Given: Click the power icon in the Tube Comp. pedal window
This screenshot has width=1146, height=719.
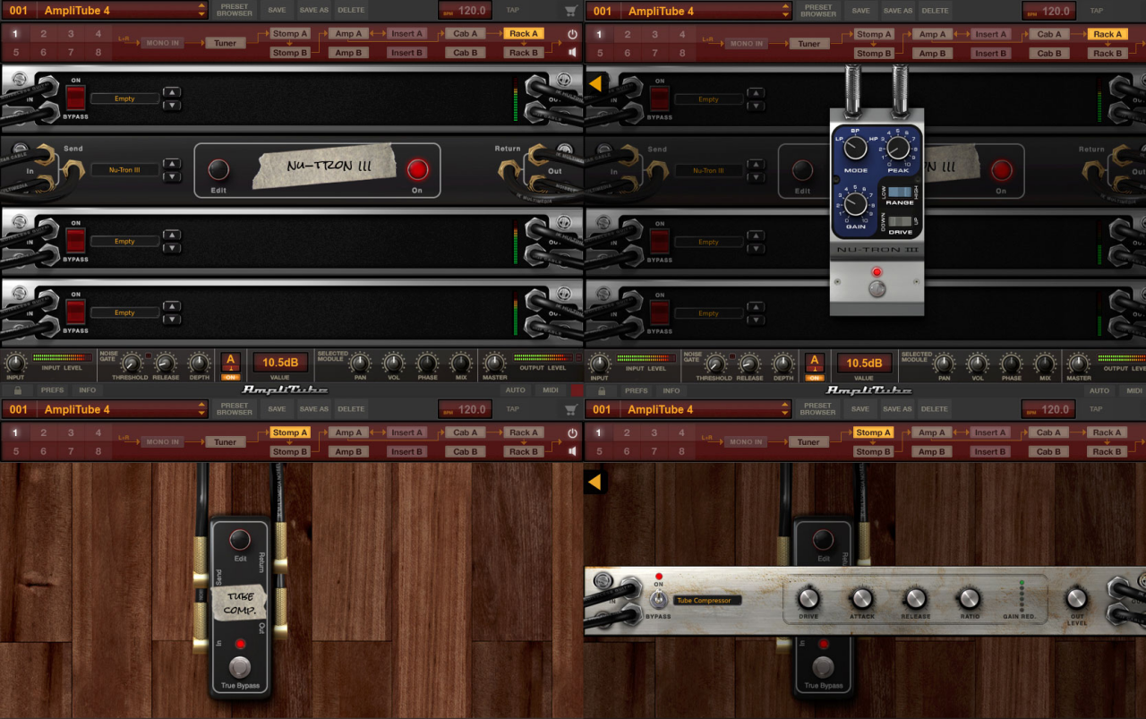Looking at the screenshot, I should pos(572,432).
